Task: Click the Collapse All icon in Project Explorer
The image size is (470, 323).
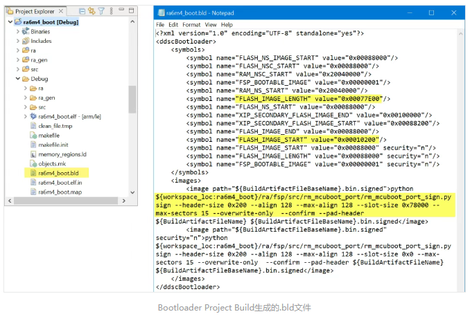Action: coord(82,11)
